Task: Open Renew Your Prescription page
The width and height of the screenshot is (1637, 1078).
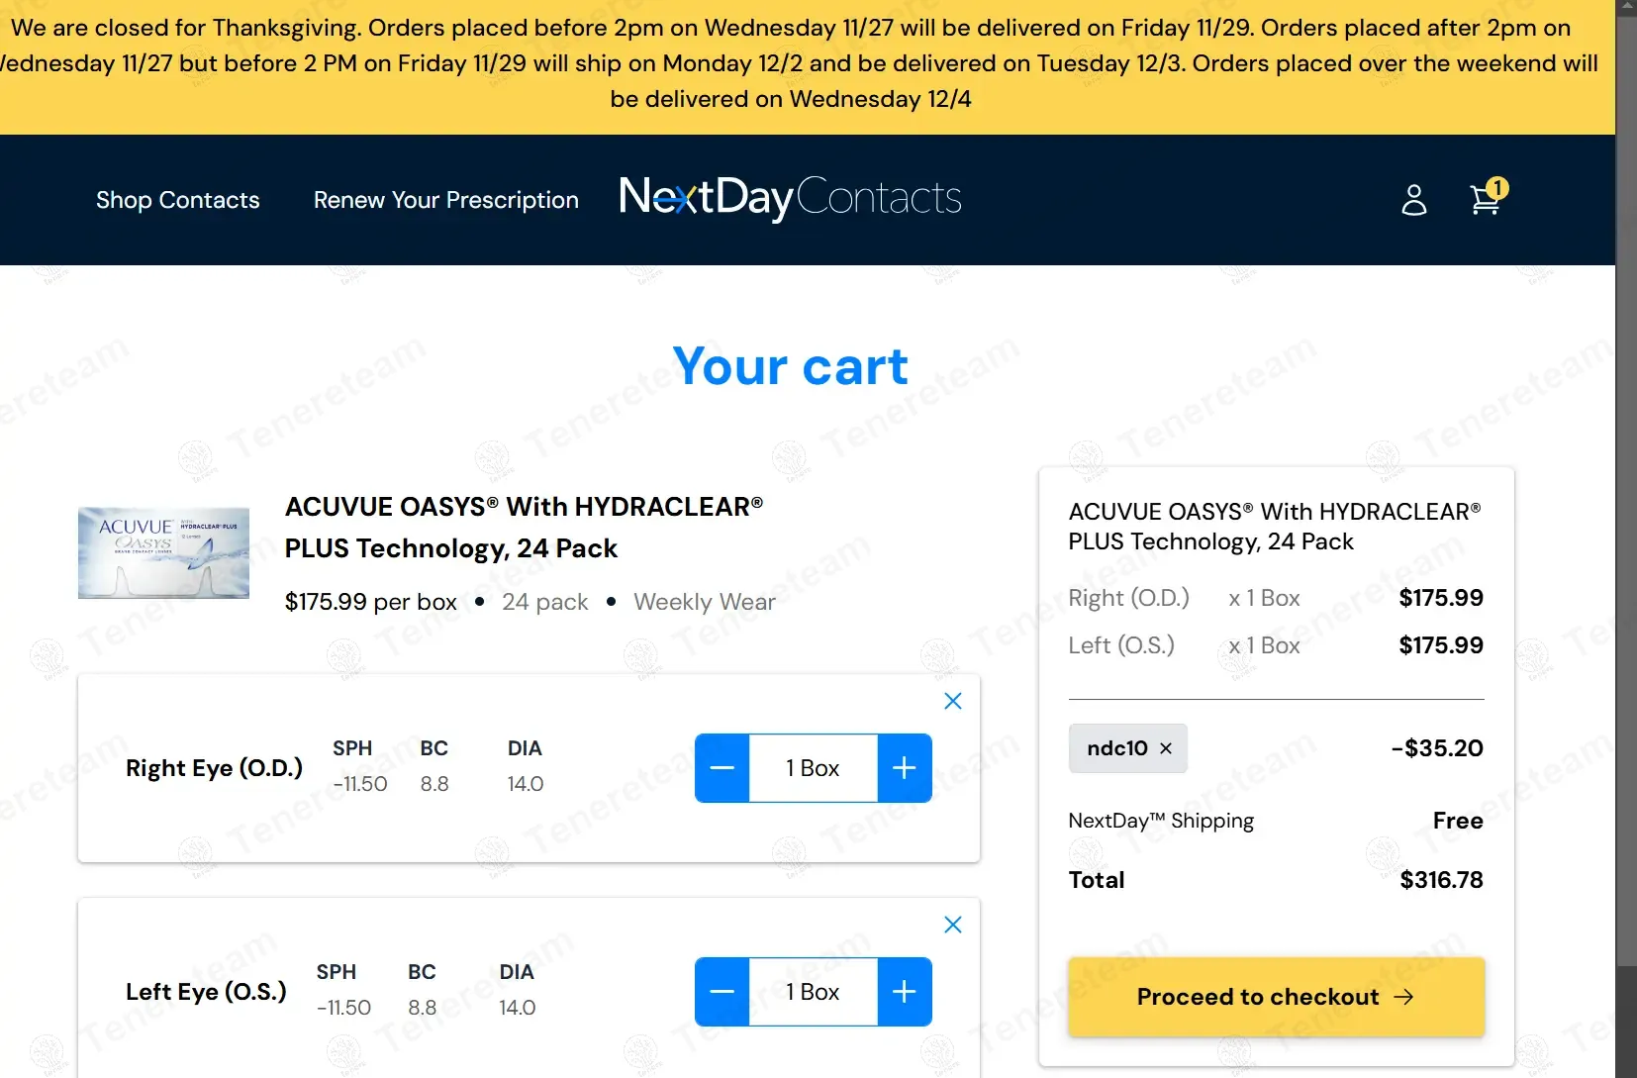Action: point(445,200)
